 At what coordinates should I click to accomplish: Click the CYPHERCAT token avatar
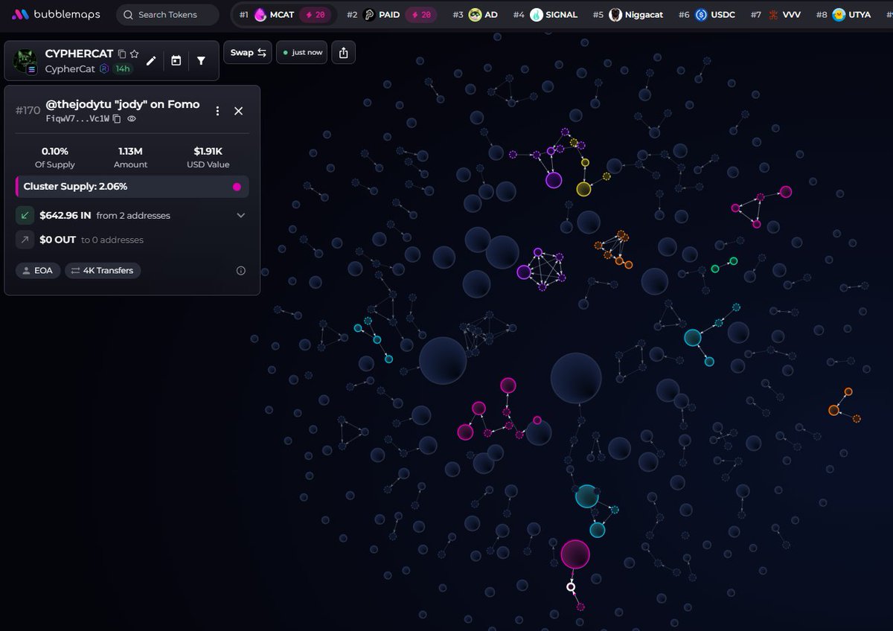(x=26, y=61)
